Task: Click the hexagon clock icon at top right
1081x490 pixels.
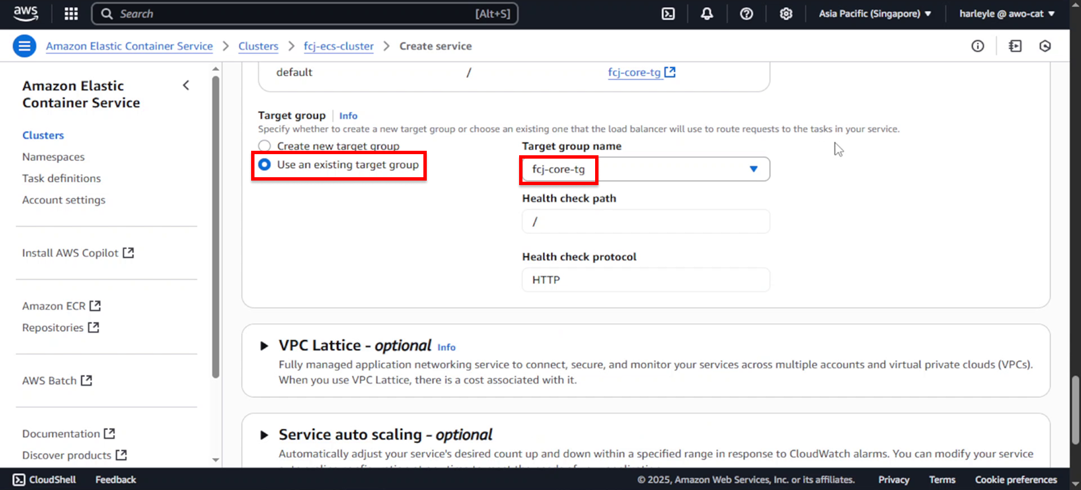Action: (1045, 46)
